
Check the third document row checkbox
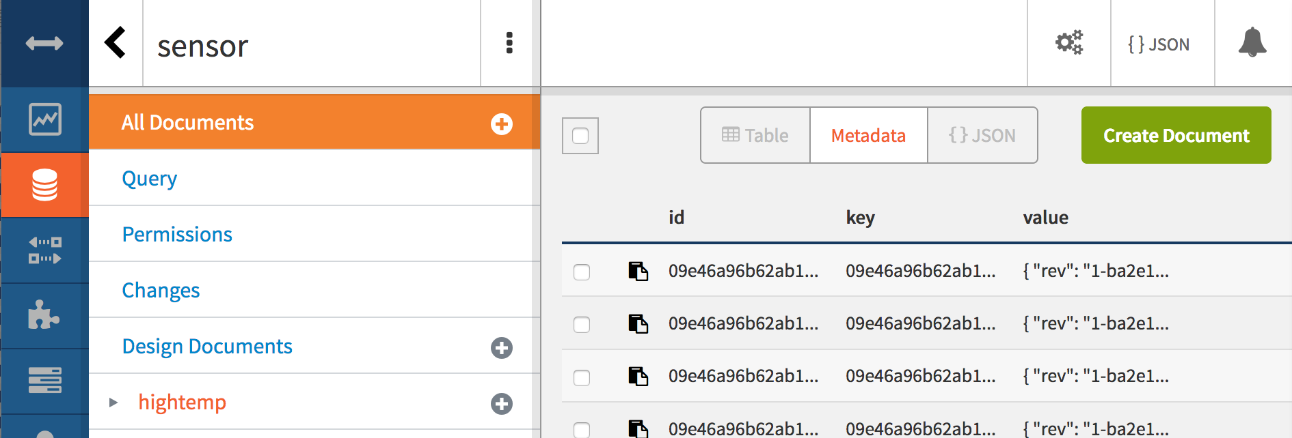pos(582,377)
